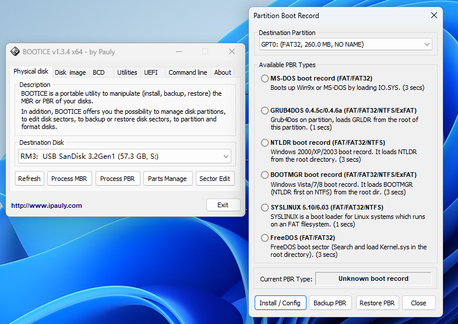Open the Destination Partition dropdown
458x324 pixels.
(x=346, y=44)
